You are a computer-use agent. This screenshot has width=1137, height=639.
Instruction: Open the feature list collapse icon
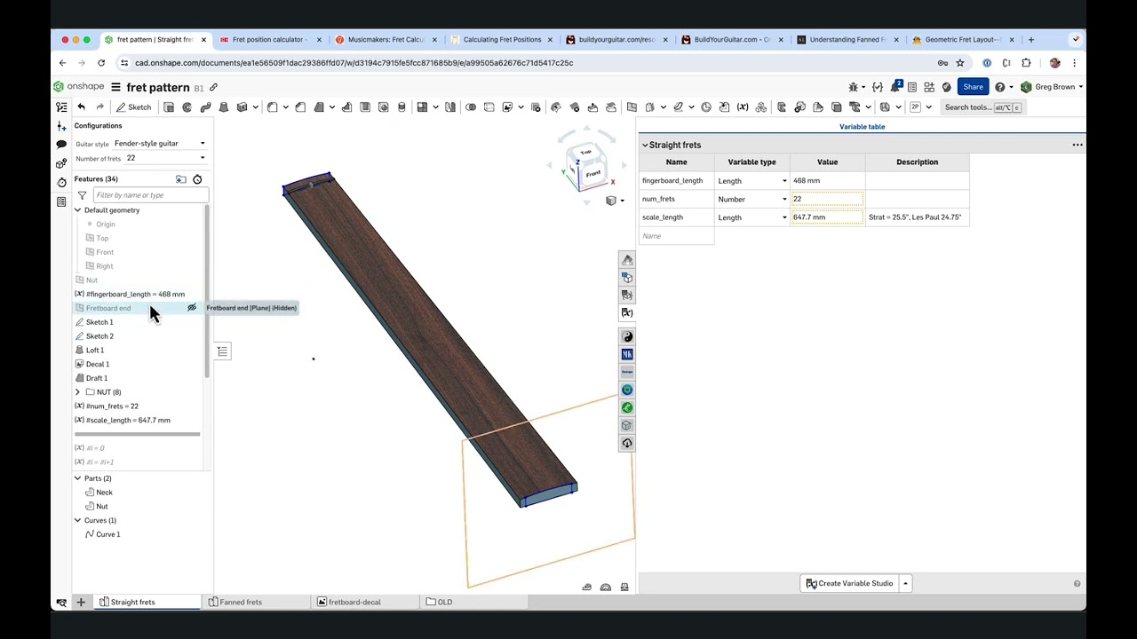(x=222, y=351)
